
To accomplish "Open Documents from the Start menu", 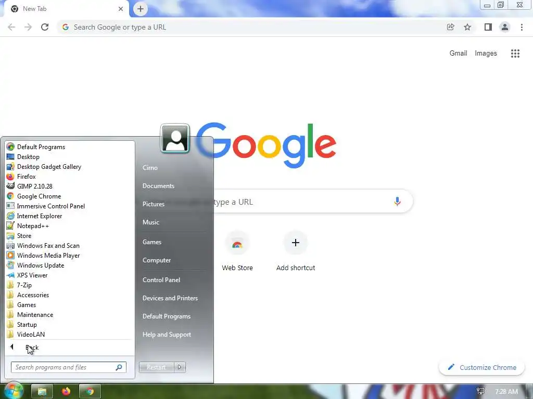I will pos(158,186).
